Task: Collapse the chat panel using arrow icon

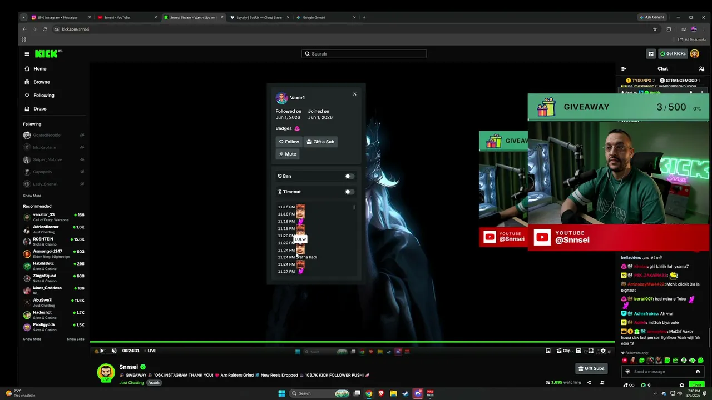Action: pyautogui.click(x=624, y=69)
